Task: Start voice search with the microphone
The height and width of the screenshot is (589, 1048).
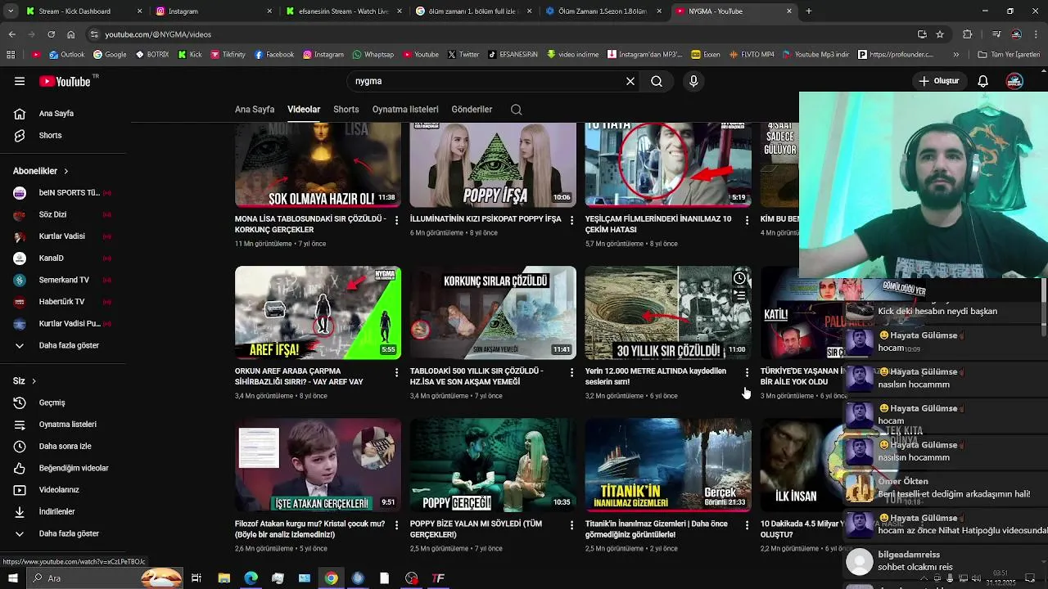Action: pos(693,81)
